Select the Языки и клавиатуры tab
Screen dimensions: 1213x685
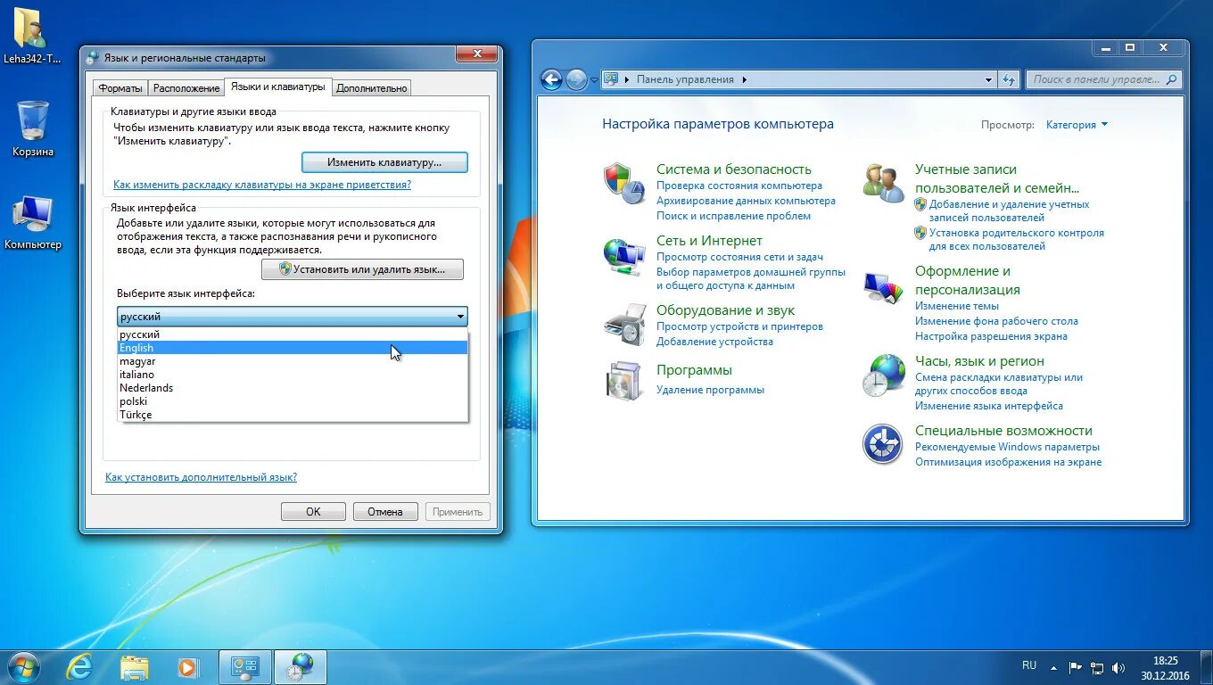click(277, 87)
